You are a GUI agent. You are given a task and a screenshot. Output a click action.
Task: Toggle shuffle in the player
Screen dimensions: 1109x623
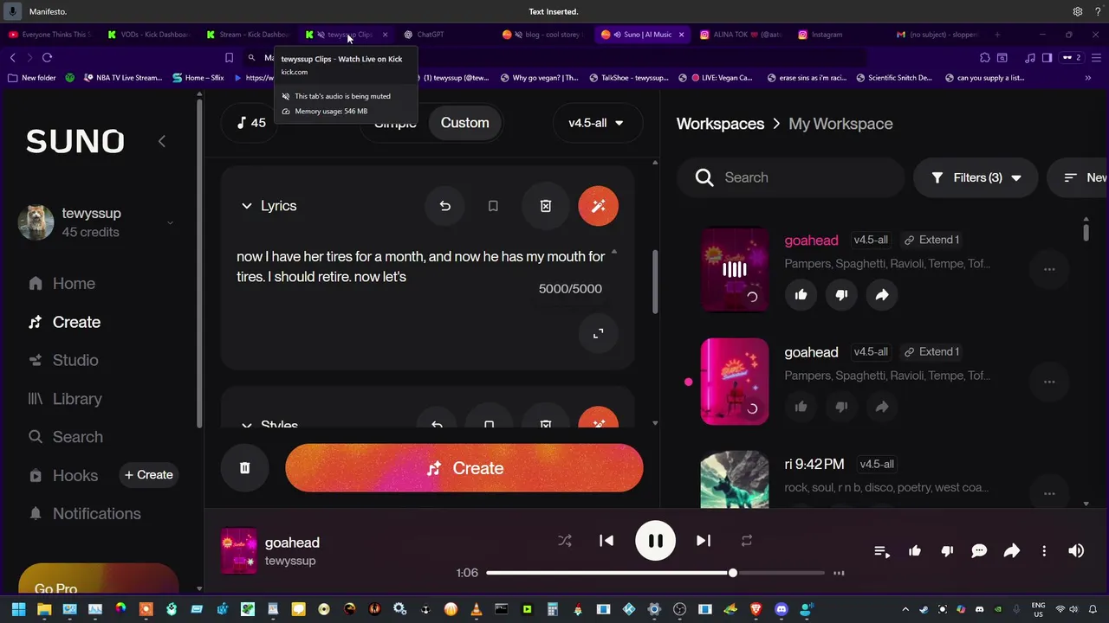(x=565, y=541)
